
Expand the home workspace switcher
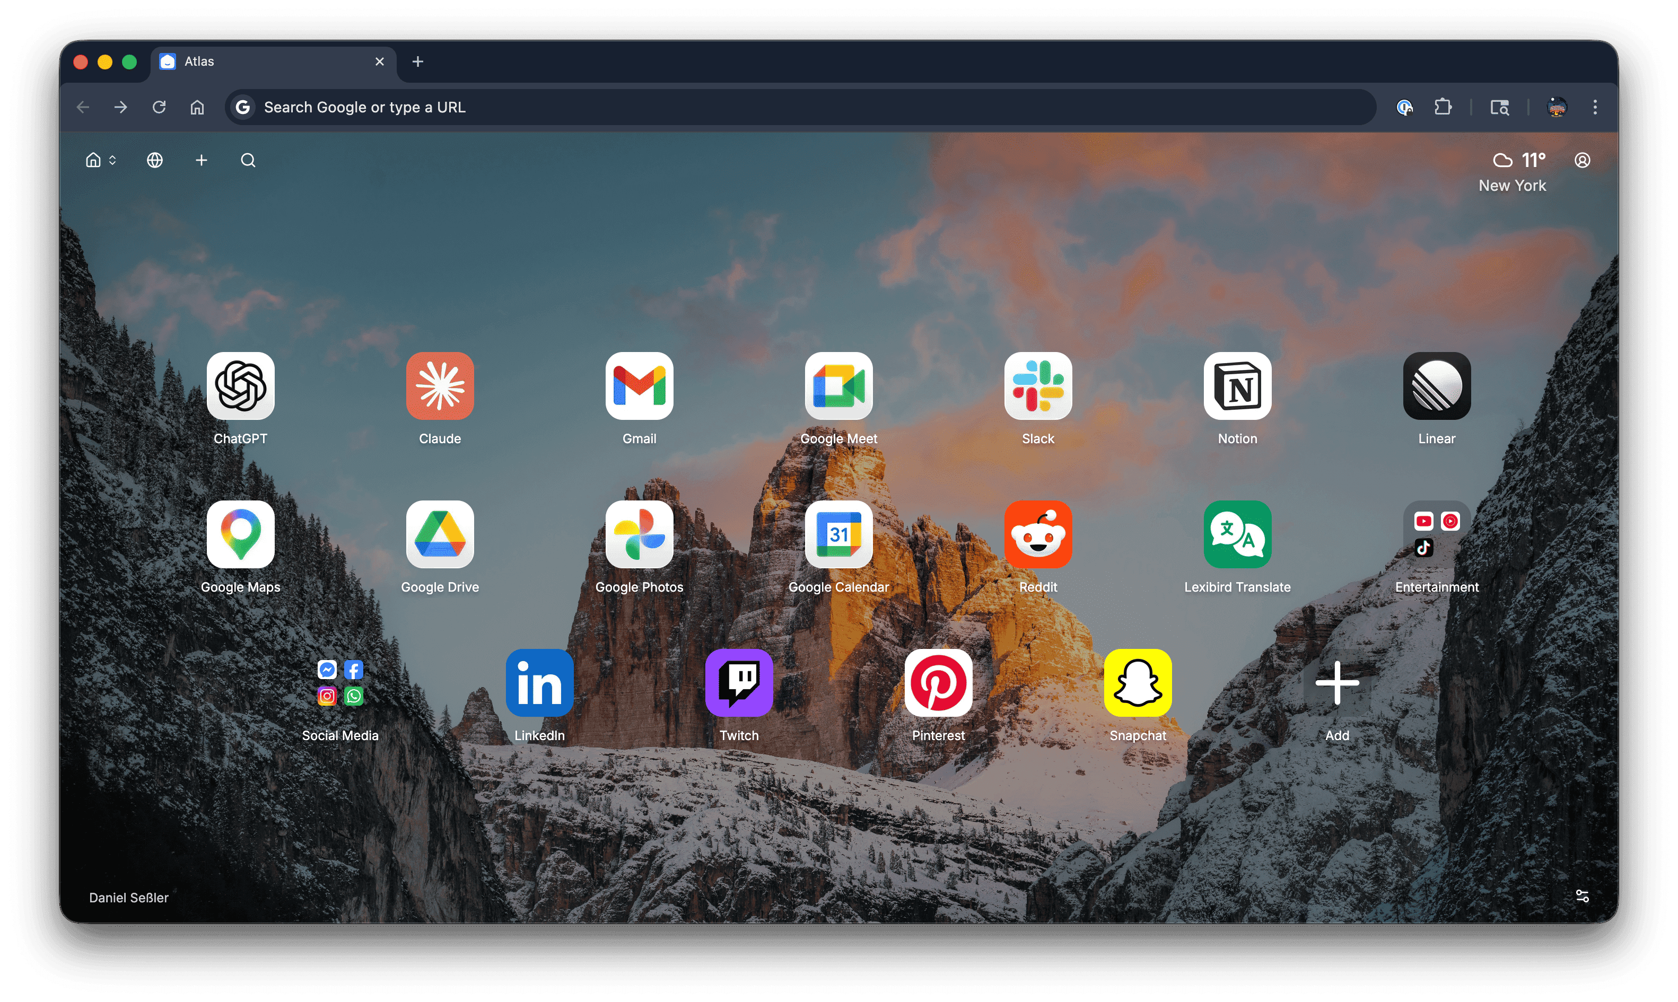[101, 160]
